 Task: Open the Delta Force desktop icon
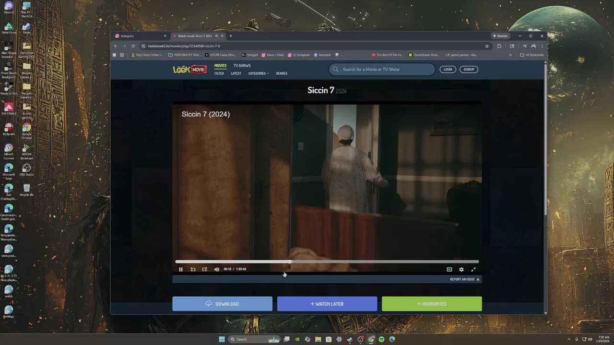click(9, 28)
